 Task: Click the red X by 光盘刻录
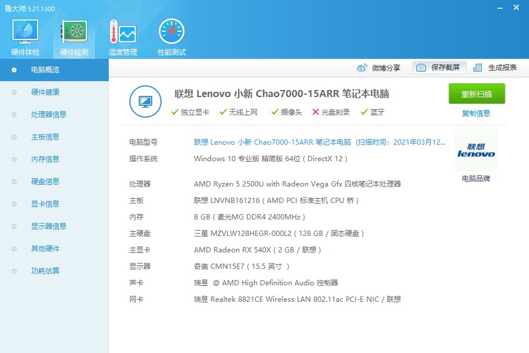tap(316, 112)
